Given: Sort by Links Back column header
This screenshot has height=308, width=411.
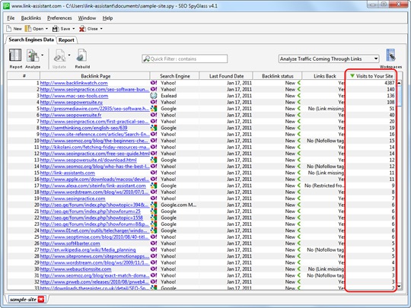Looking at the screenshot, I should (x=324, y=76).
